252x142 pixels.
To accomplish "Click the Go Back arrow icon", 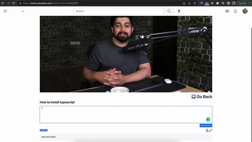I will pyautogui.click(x=193, y=96).
